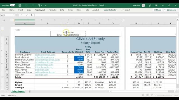Open svillano@email.com link
The height and width of the screenshot is (100, 179).
pos(45,72)
